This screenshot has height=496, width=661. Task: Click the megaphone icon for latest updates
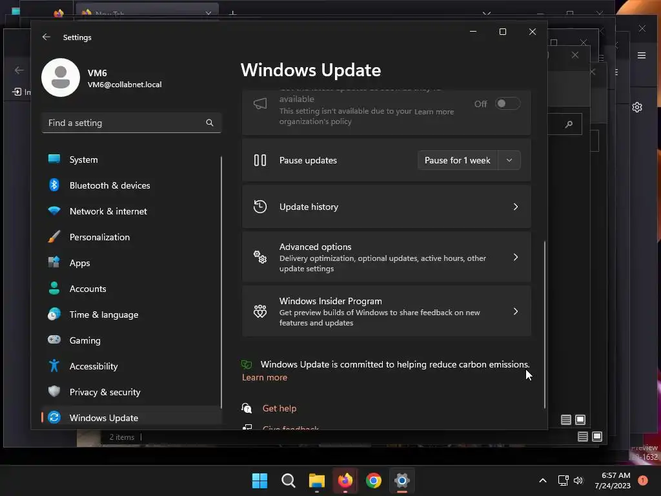tap(260, 104)
